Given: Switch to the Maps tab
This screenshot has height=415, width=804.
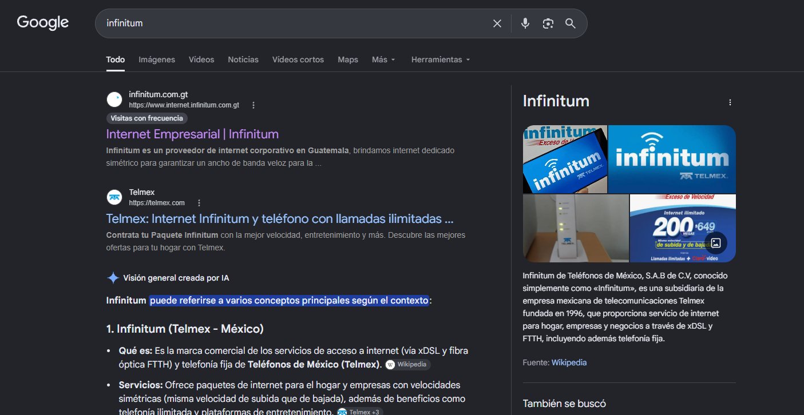Looking at the screenshot, I should pos(348,59).
